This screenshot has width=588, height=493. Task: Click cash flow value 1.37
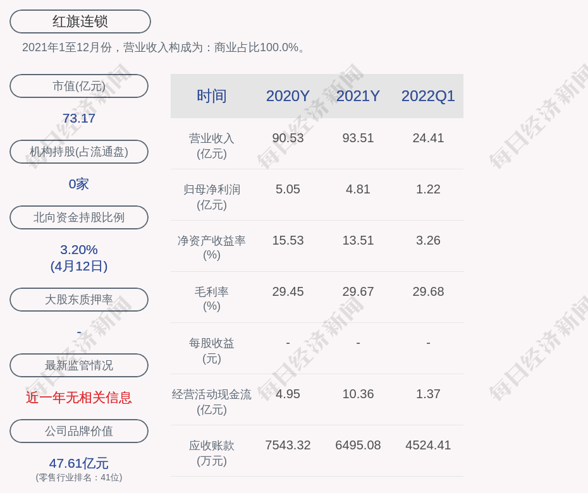[428, 394]
